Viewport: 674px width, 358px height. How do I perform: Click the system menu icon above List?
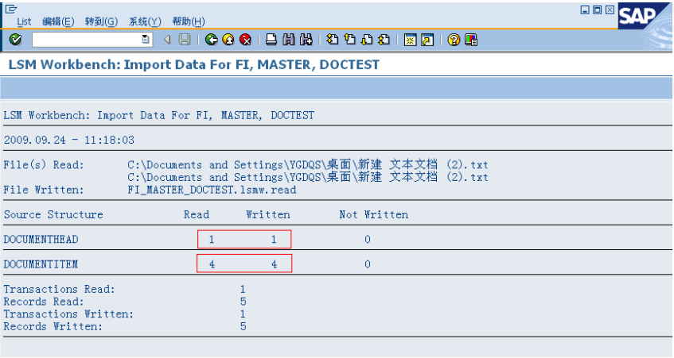tap(11, 8)
